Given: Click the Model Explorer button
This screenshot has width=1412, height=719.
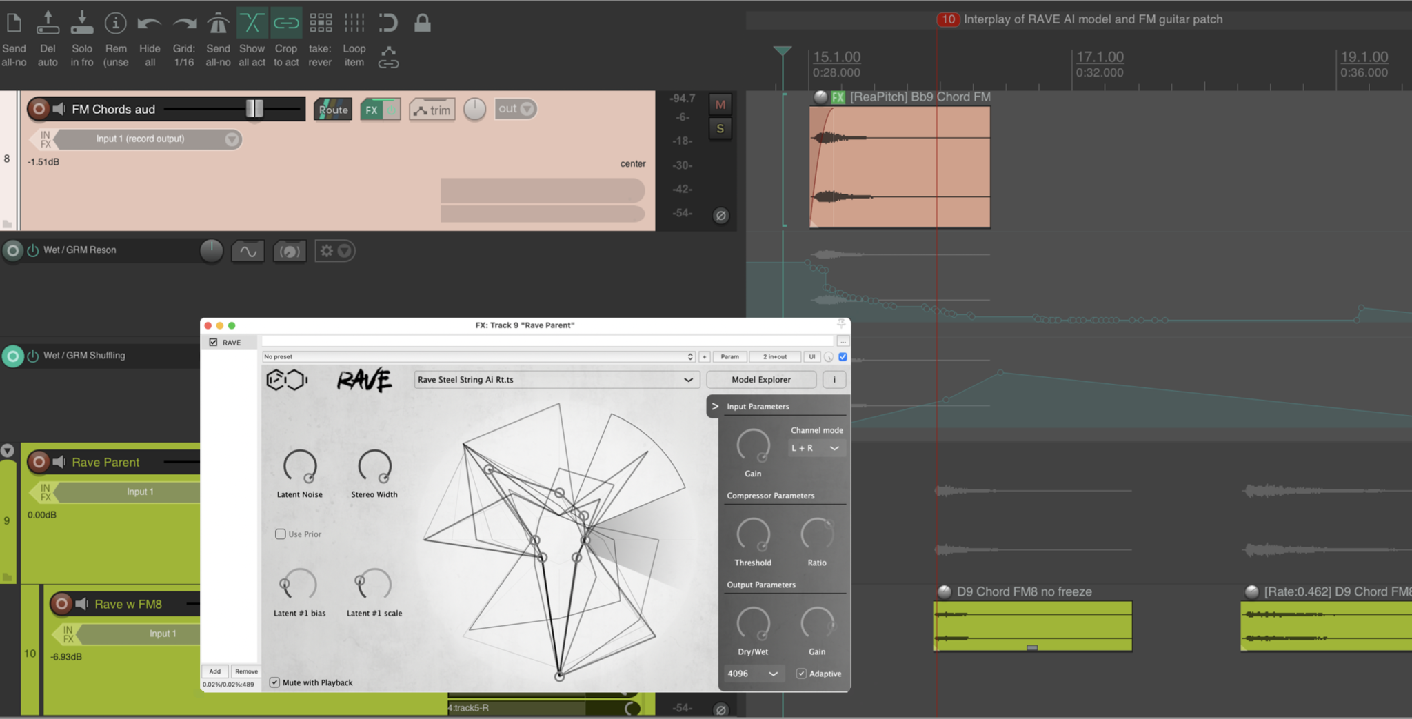Looking at the screenshot, I should [761, 380].
